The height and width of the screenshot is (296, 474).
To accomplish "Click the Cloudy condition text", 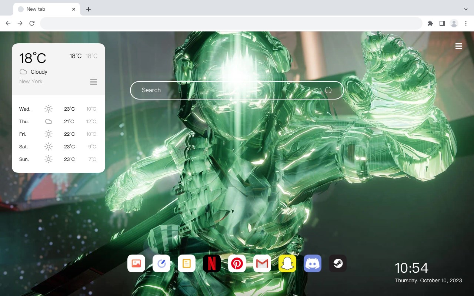I will point(39,72).
